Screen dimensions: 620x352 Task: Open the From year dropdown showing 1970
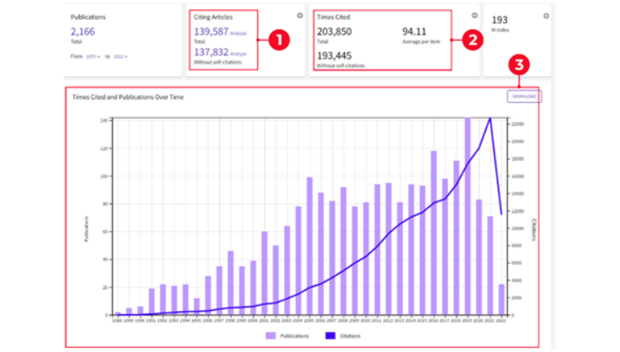(x=93, y=56)
